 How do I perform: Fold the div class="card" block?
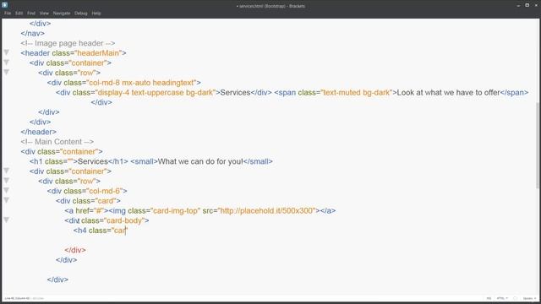6,201
